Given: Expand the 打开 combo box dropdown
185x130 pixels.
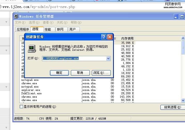Looking at the screenshot, I should point(108,59).
